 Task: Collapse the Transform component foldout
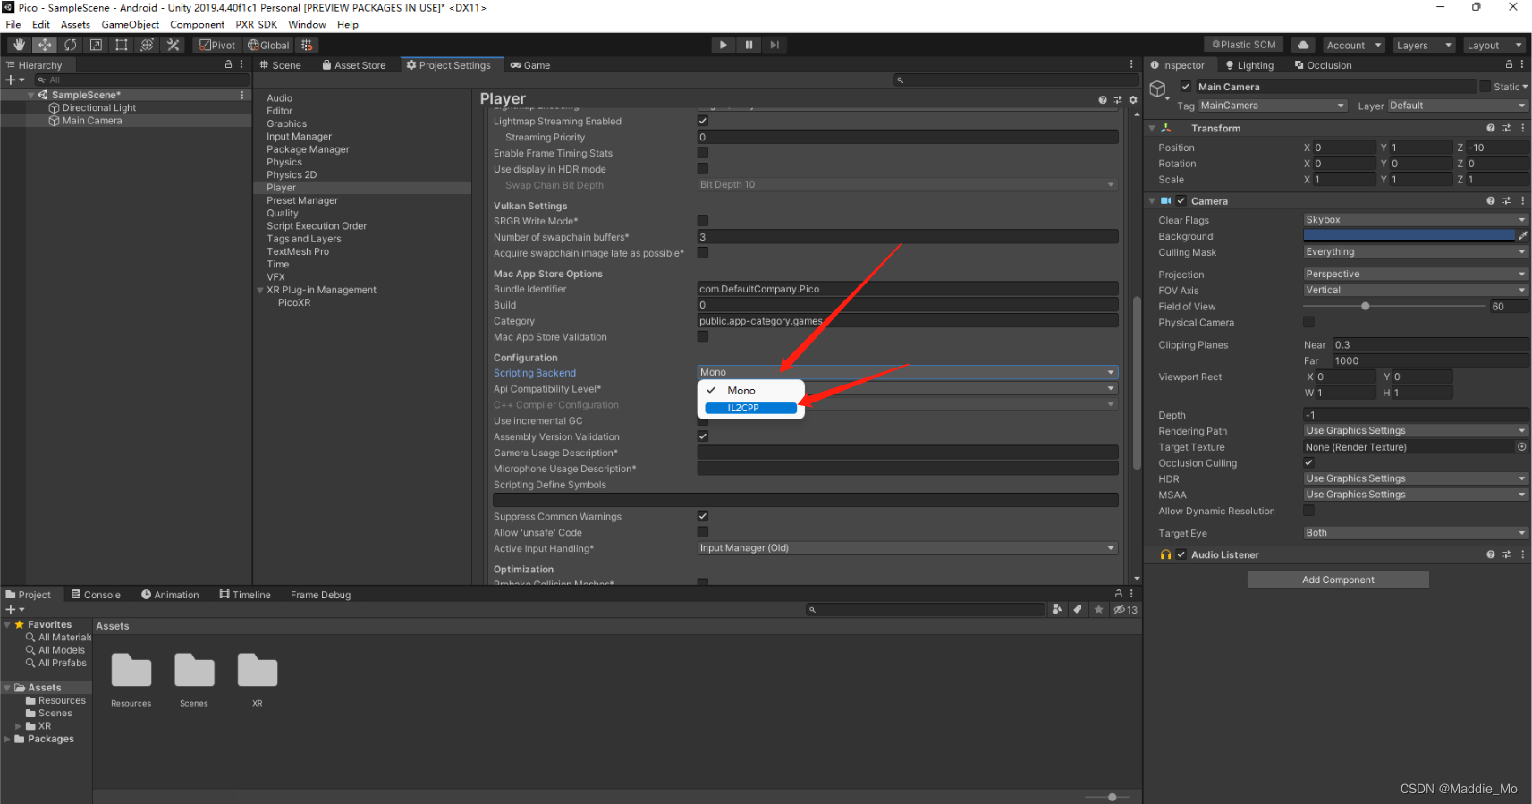[1152, 128]
